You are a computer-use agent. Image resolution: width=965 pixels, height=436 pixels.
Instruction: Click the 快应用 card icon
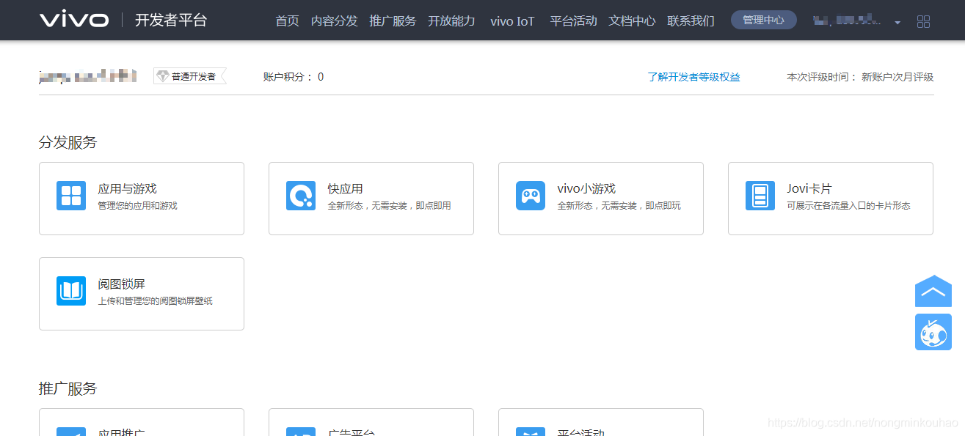pos(301,196)
